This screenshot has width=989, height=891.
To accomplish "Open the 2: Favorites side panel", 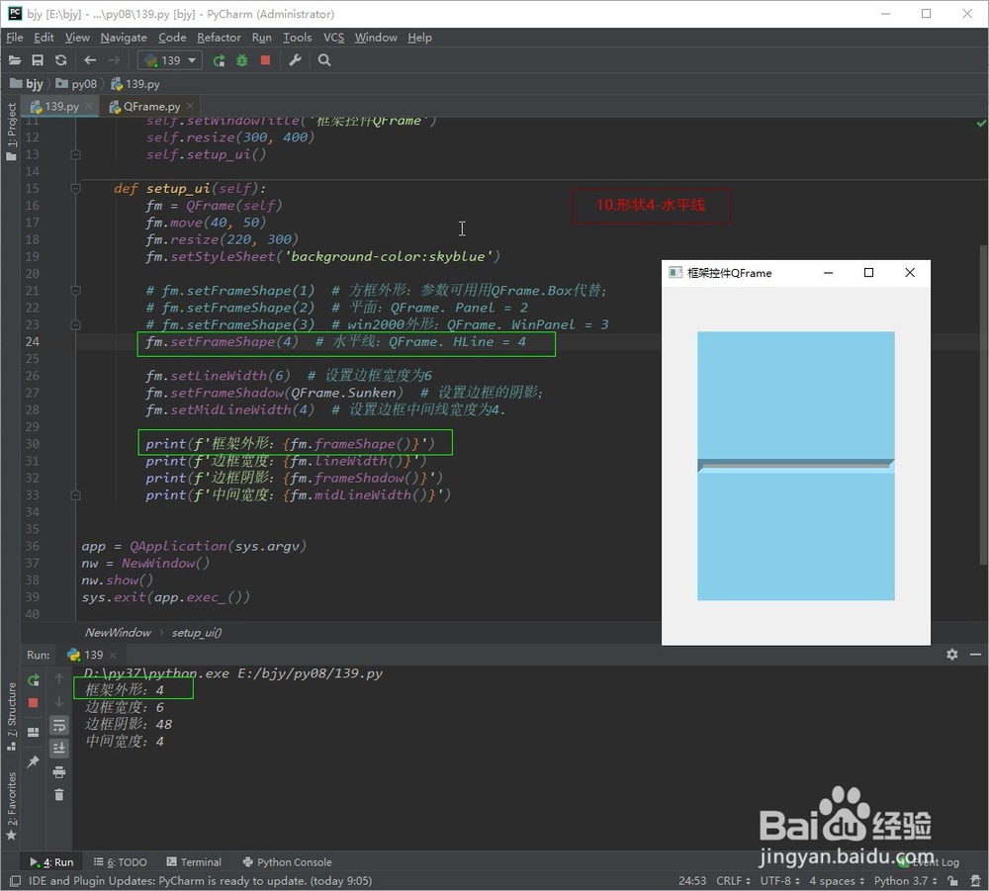I will [11, 807].
